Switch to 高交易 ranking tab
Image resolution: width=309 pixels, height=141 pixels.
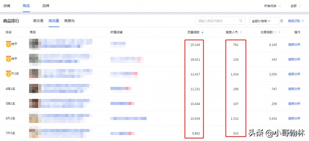38,21
